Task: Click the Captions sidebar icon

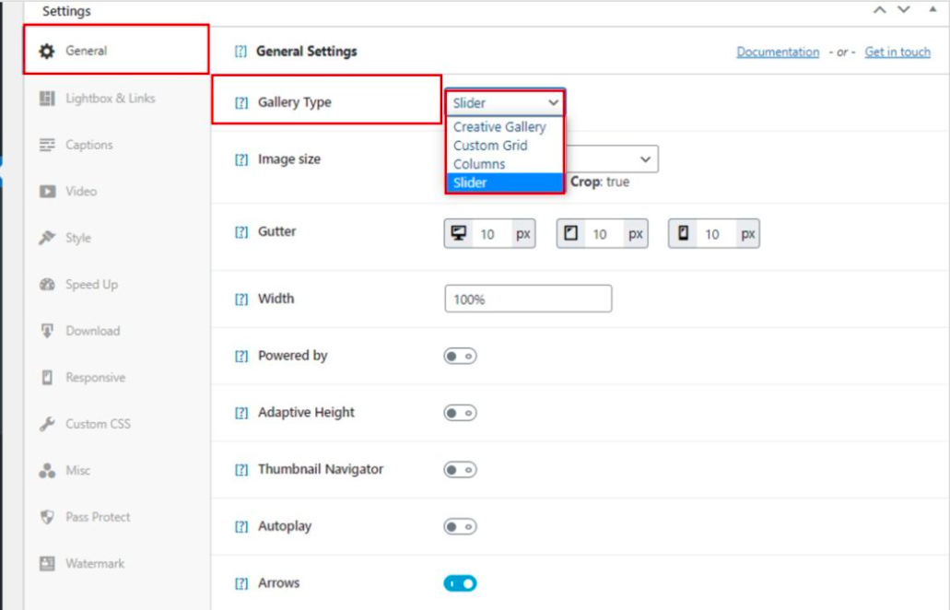Action: [x=47, y=145]
